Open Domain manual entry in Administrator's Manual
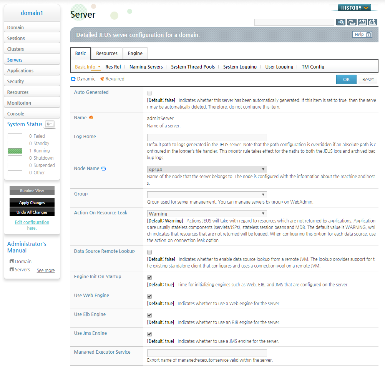385x366 pixels. click(x=21, y=261)
